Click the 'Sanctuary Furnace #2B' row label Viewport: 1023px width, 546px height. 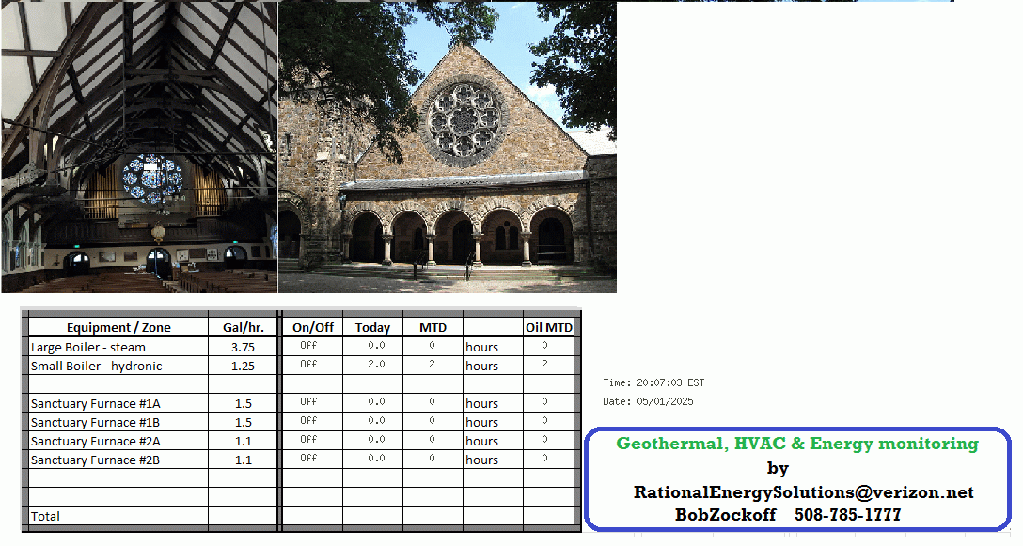pyautogui.click(x=95, y=460)
